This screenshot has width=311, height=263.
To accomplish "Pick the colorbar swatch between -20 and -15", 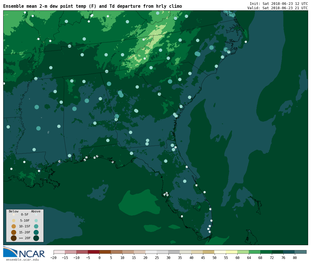I will (x=59, y=252).
